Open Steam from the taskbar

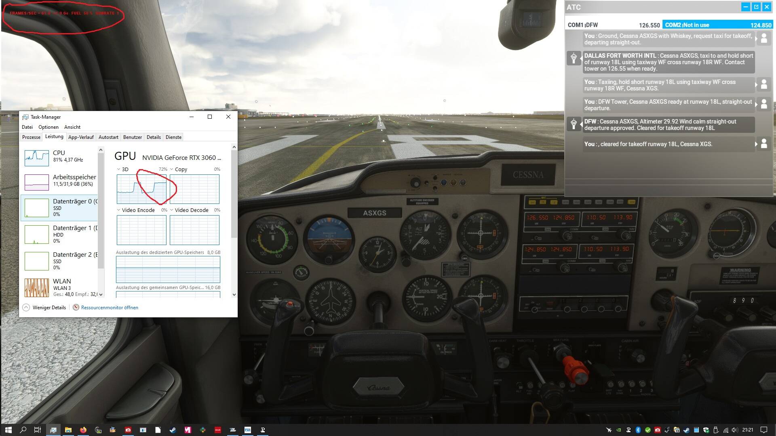[173, 430]
